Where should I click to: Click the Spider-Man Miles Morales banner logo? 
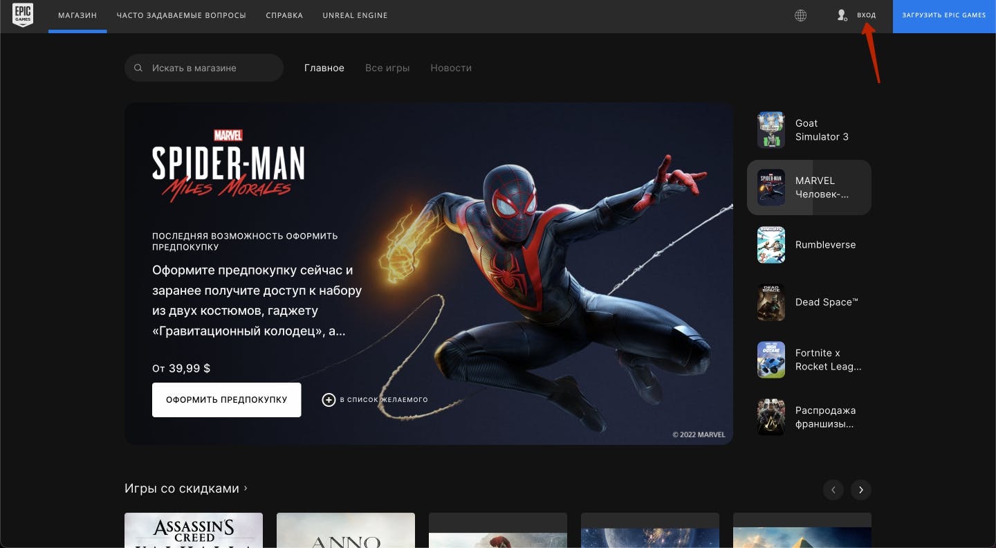(x=228, y=166)
